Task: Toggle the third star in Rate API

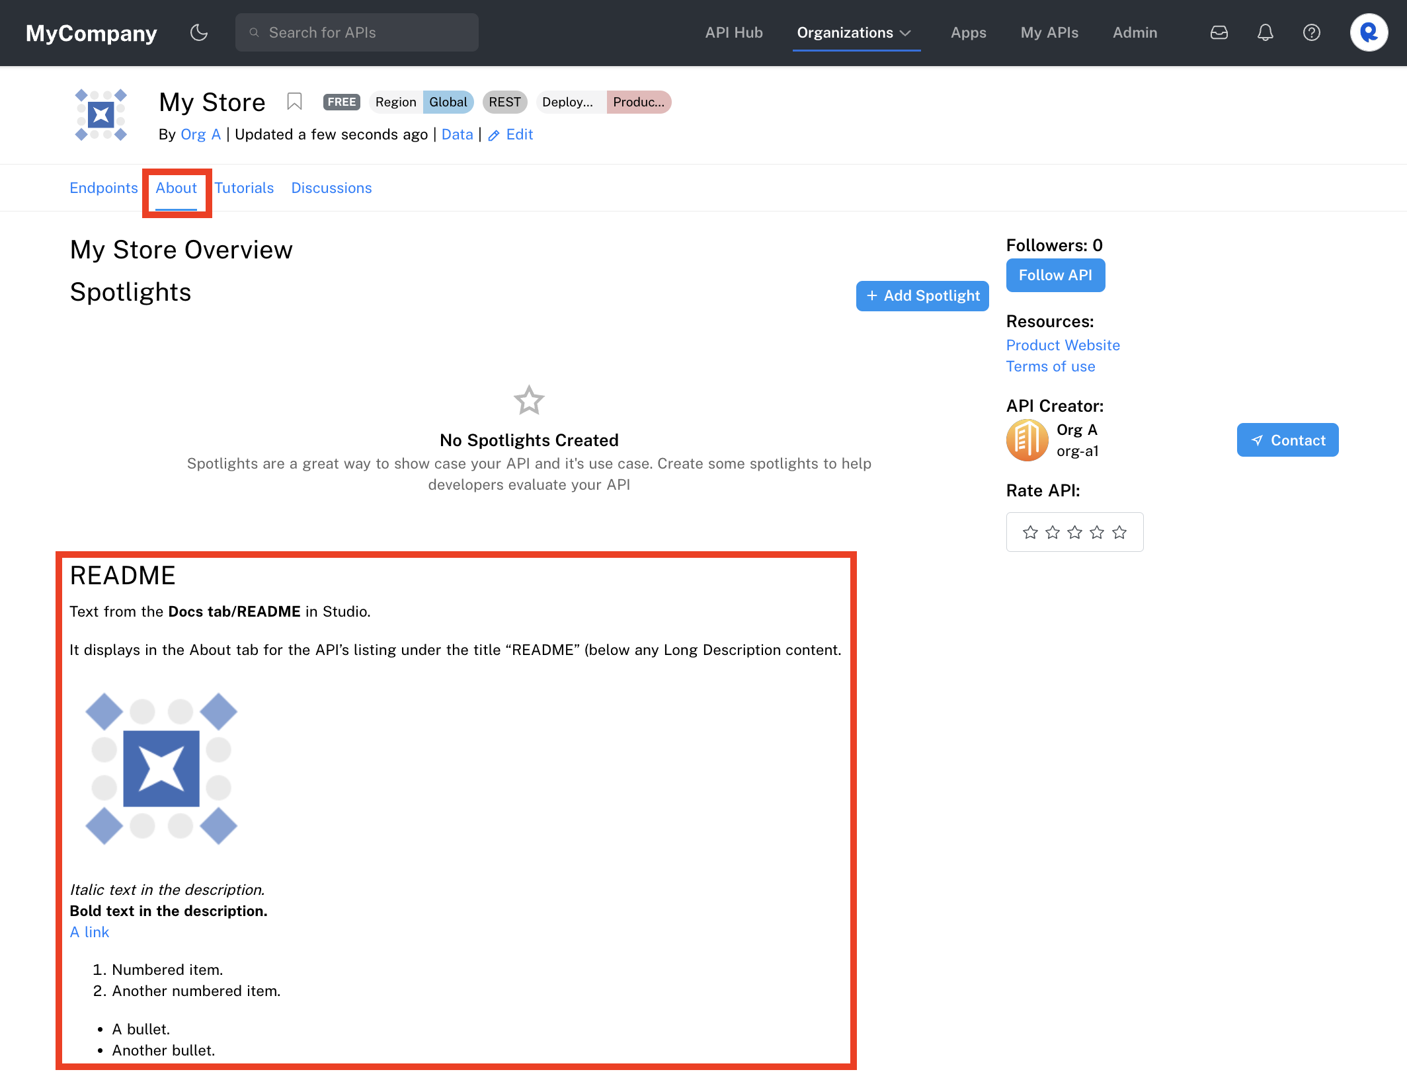Action: point(1074,532)
